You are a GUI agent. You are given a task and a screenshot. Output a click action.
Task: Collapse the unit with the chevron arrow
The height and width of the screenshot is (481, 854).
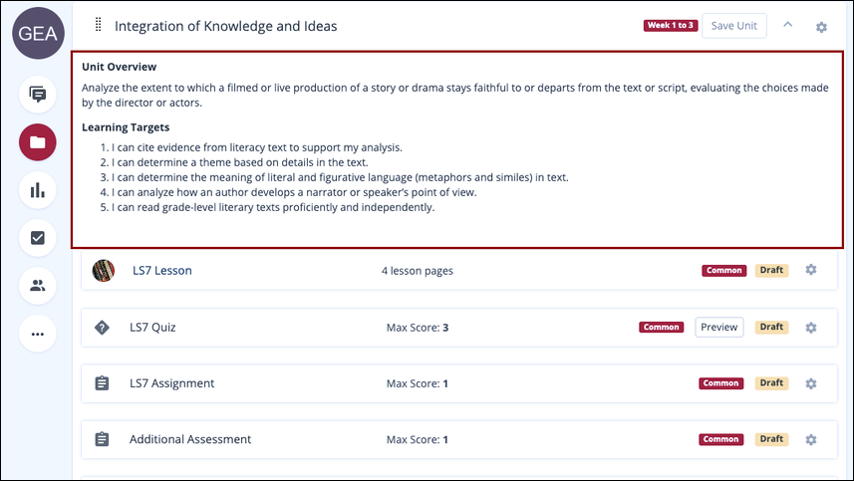(787, 25)
